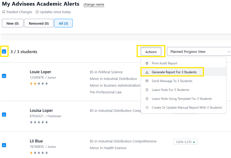Click student ID 87654321
231x158 pixels.
coord(37,116)
